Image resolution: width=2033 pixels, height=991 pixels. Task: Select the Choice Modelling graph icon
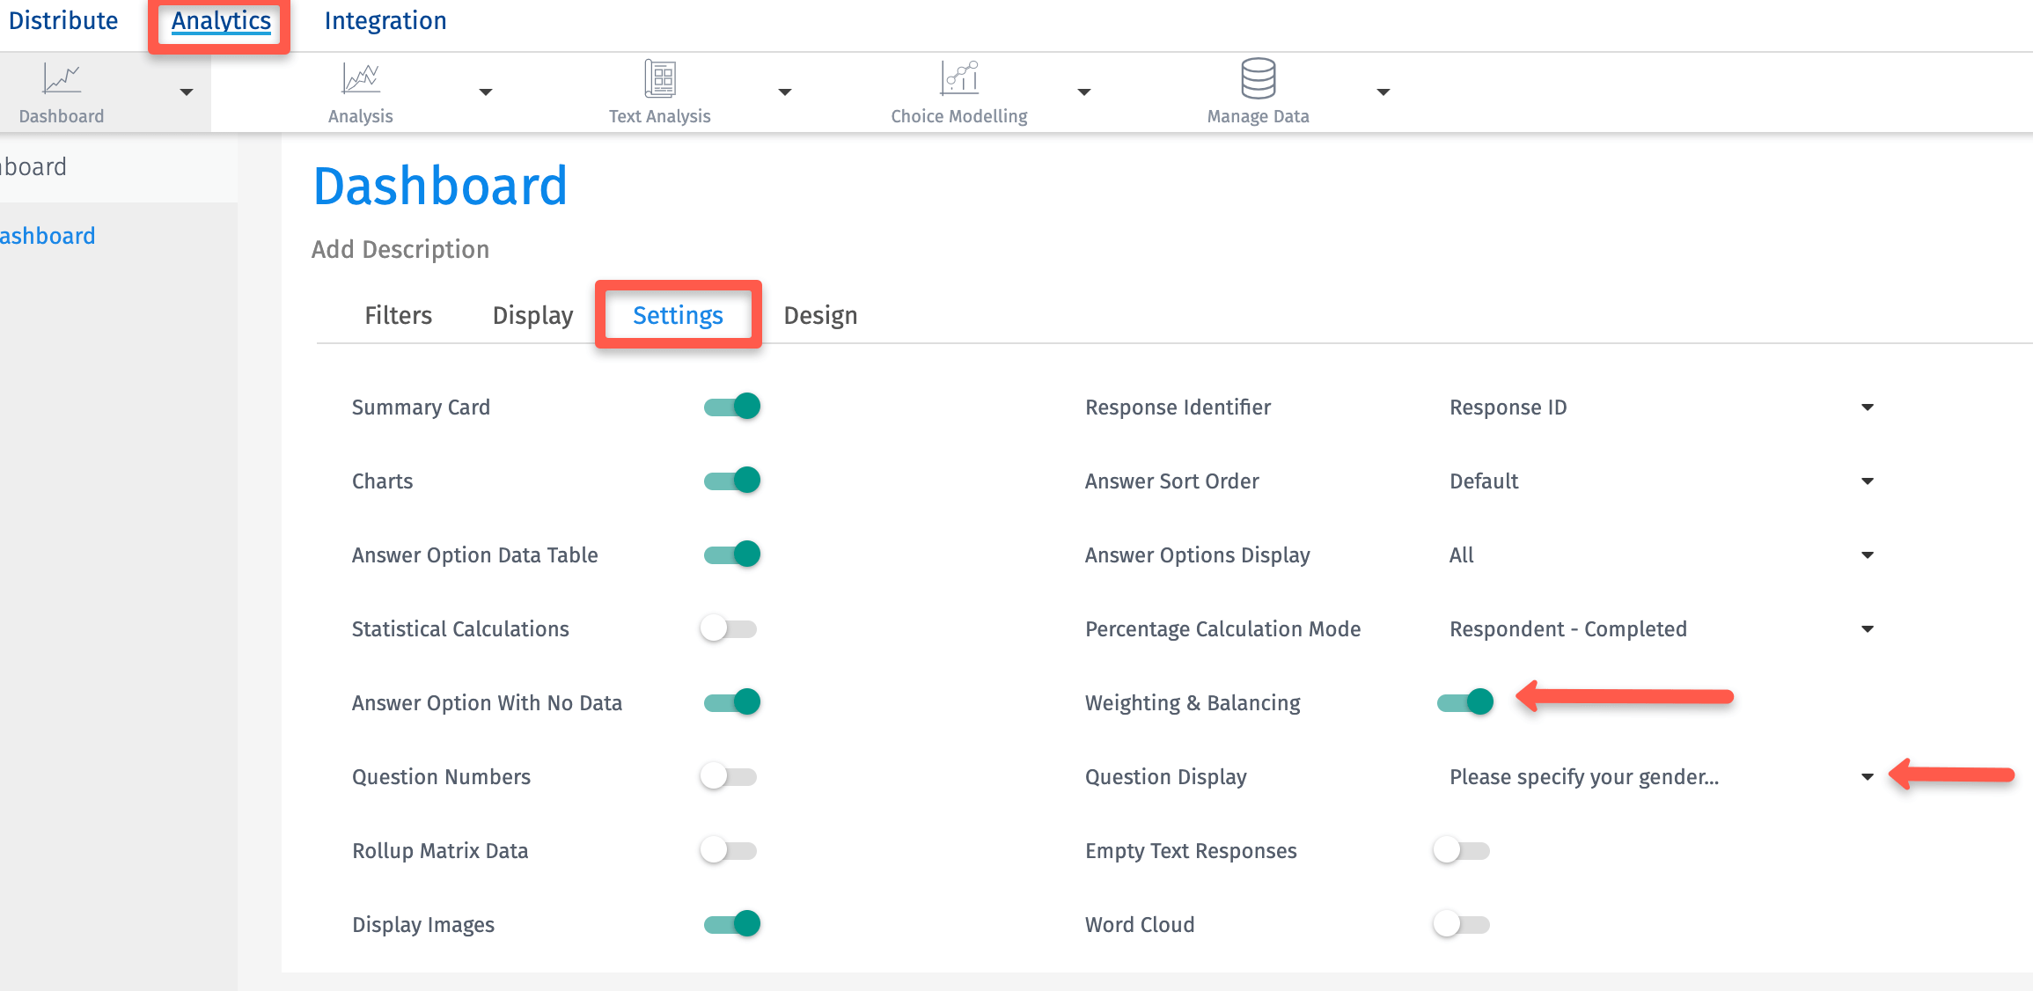pos(959,79)
